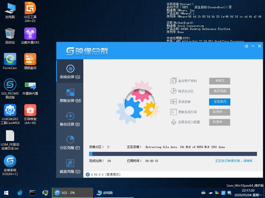Viewport: 265px width, 198px height.
Task: Select 磁盘克隆 in the sidebar
Action: tap(69, 167)
